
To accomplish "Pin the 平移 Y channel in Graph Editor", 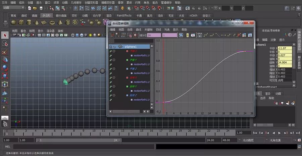I will 111,60.
